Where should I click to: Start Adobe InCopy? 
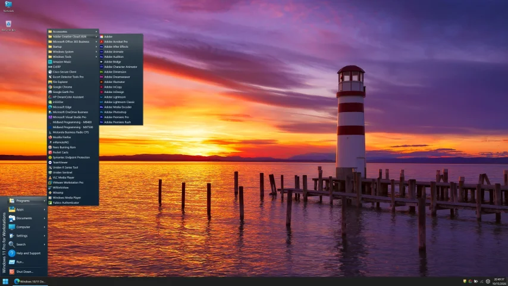tap(121, 87)
